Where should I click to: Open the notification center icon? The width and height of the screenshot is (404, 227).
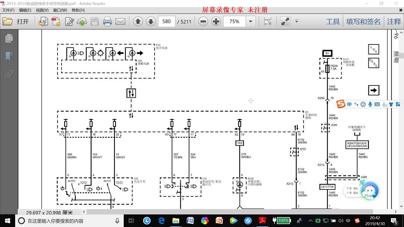click(394, 221)
